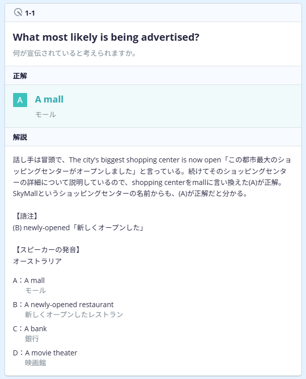This screenshot has width=306, height=379.
Task: Click the question number 1-1
Action: pos(30,13)
